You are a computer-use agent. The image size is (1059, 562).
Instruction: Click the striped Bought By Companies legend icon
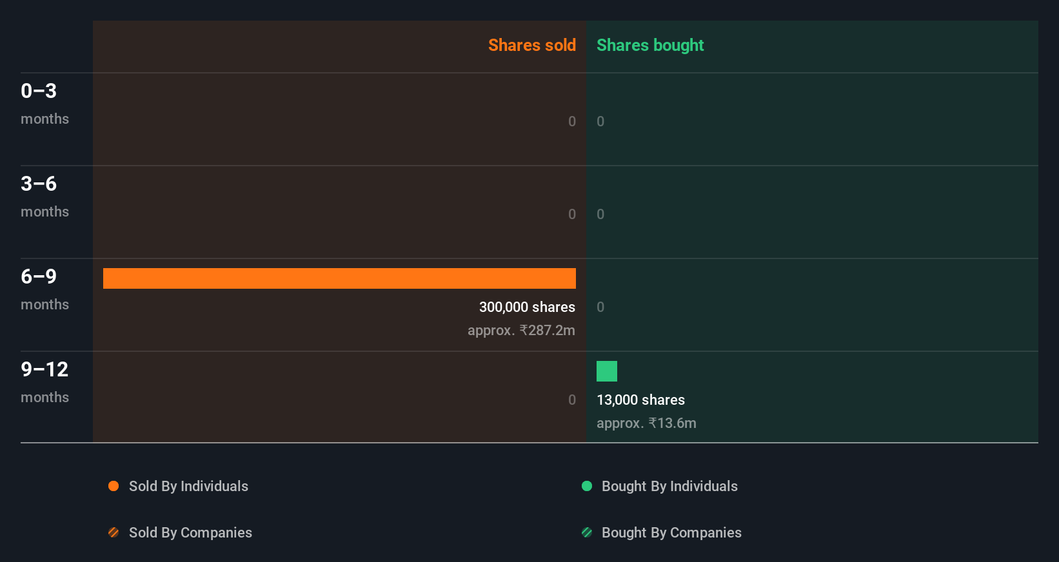[587, 532]
